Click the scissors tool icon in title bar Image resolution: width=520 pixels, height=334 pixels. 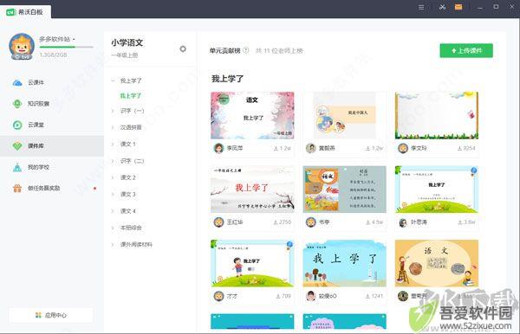pos(442,7)
